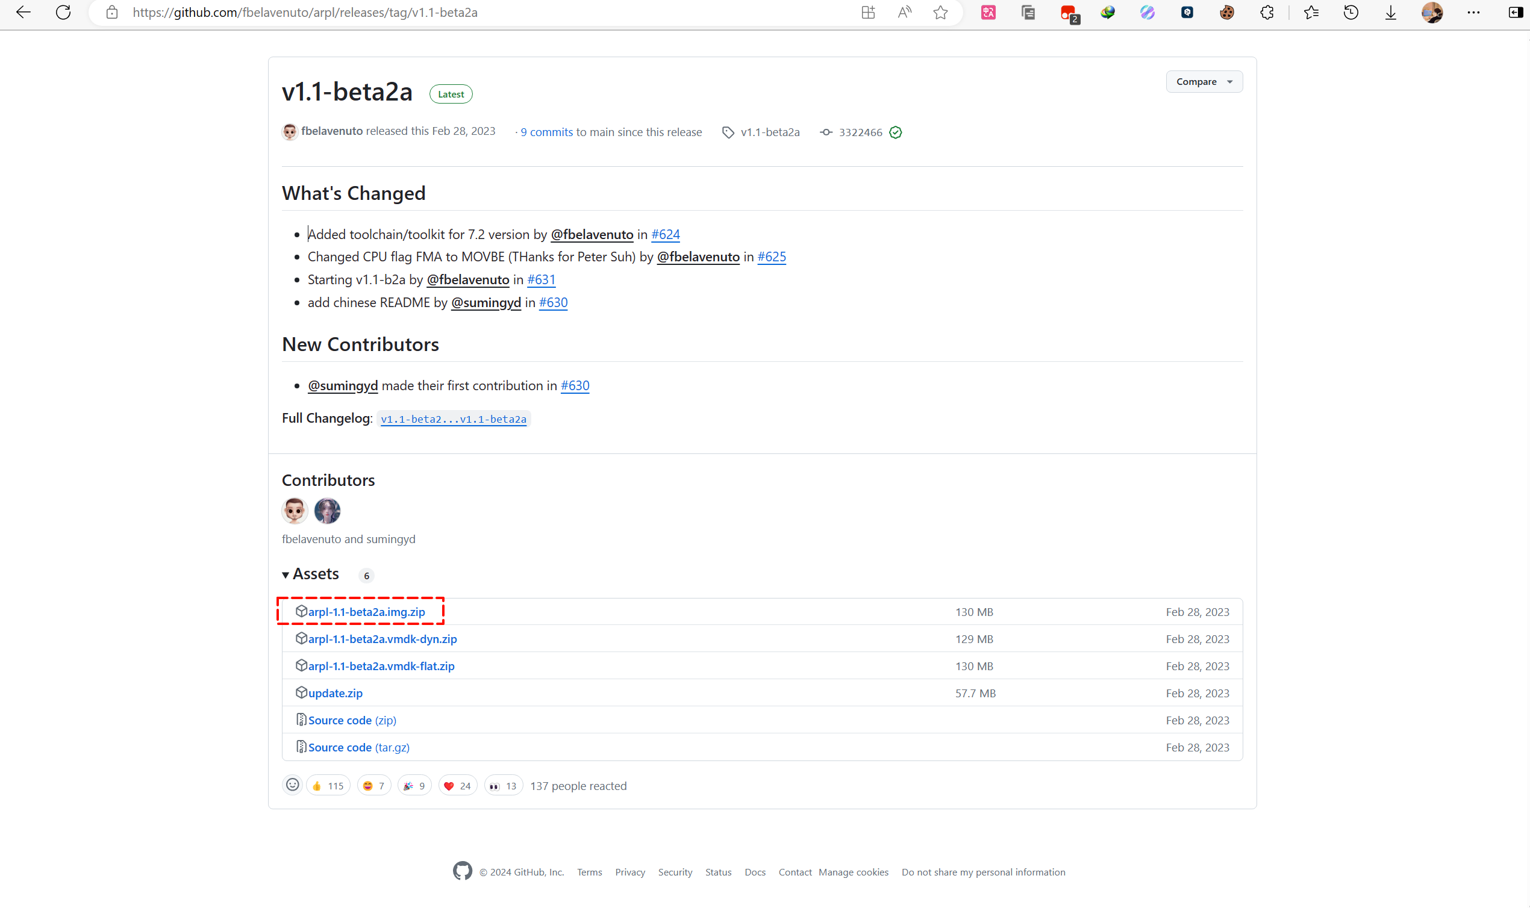Screen dimensions: 1530x908
Task: Open Security in the footer
Action: point(675,872)
